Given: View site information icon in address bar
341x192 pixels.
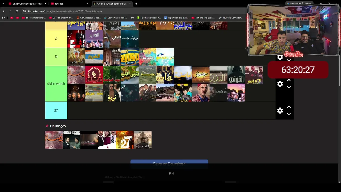Looking at the screenshot, I should point(25,11).
